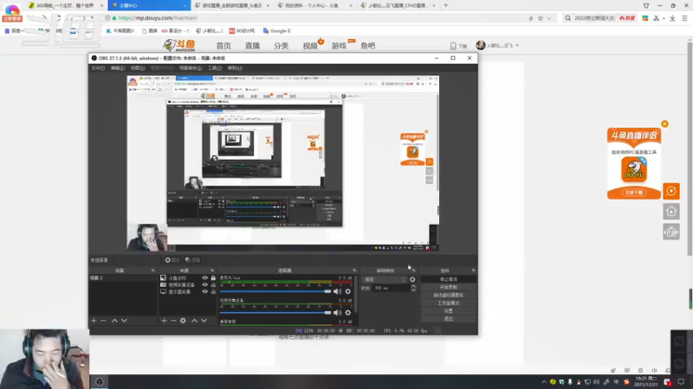Open the 视图(V) menu in OBS
693x389 pixels.
[x=138, y=68]
